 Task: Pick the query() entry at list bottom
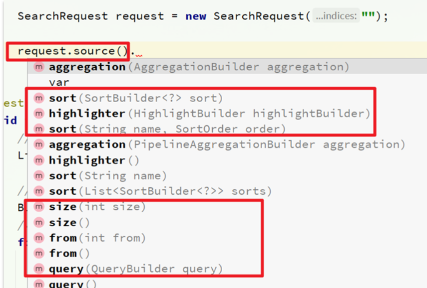coord(72,284)
